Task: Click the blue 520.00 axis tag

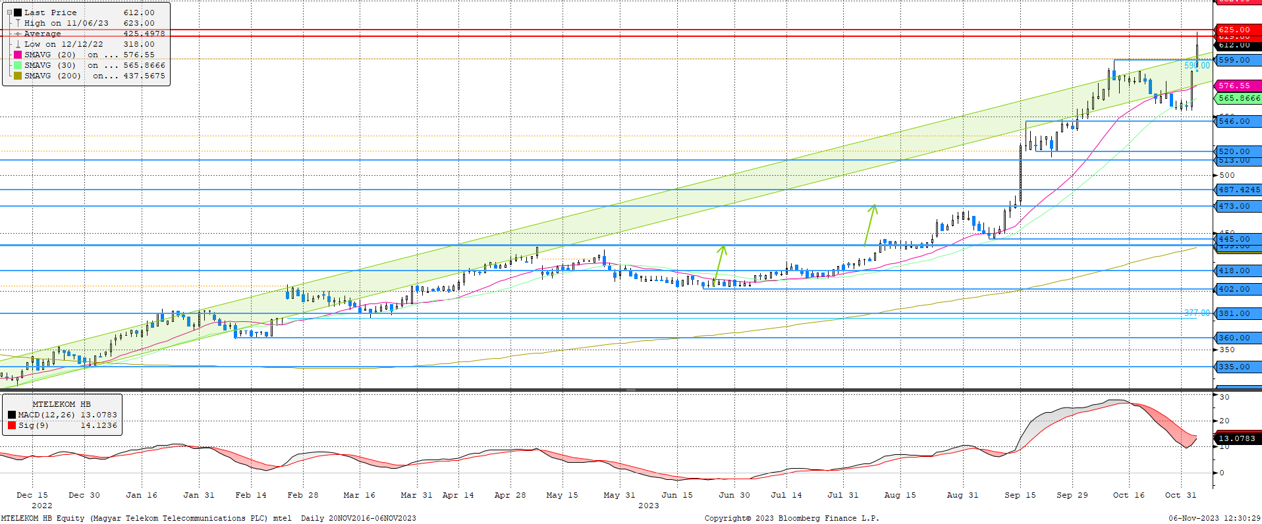Action: [x=1237, y=151]
